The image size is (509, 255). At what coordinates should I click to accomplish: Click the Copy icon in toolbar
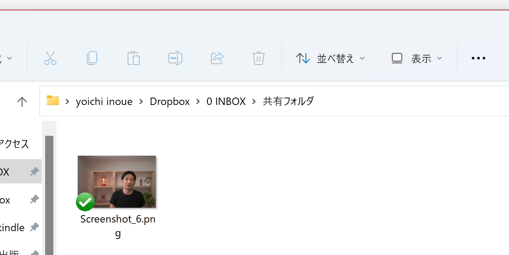click(x=92, y=58)
